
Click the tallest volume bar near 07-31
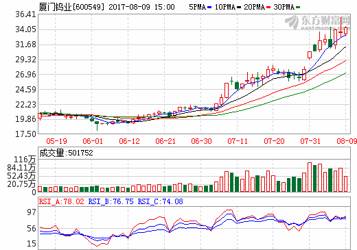pos(310,177)
